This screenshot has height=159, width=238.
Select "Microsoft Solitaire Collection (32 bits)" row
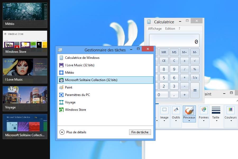tap(105, 80)
